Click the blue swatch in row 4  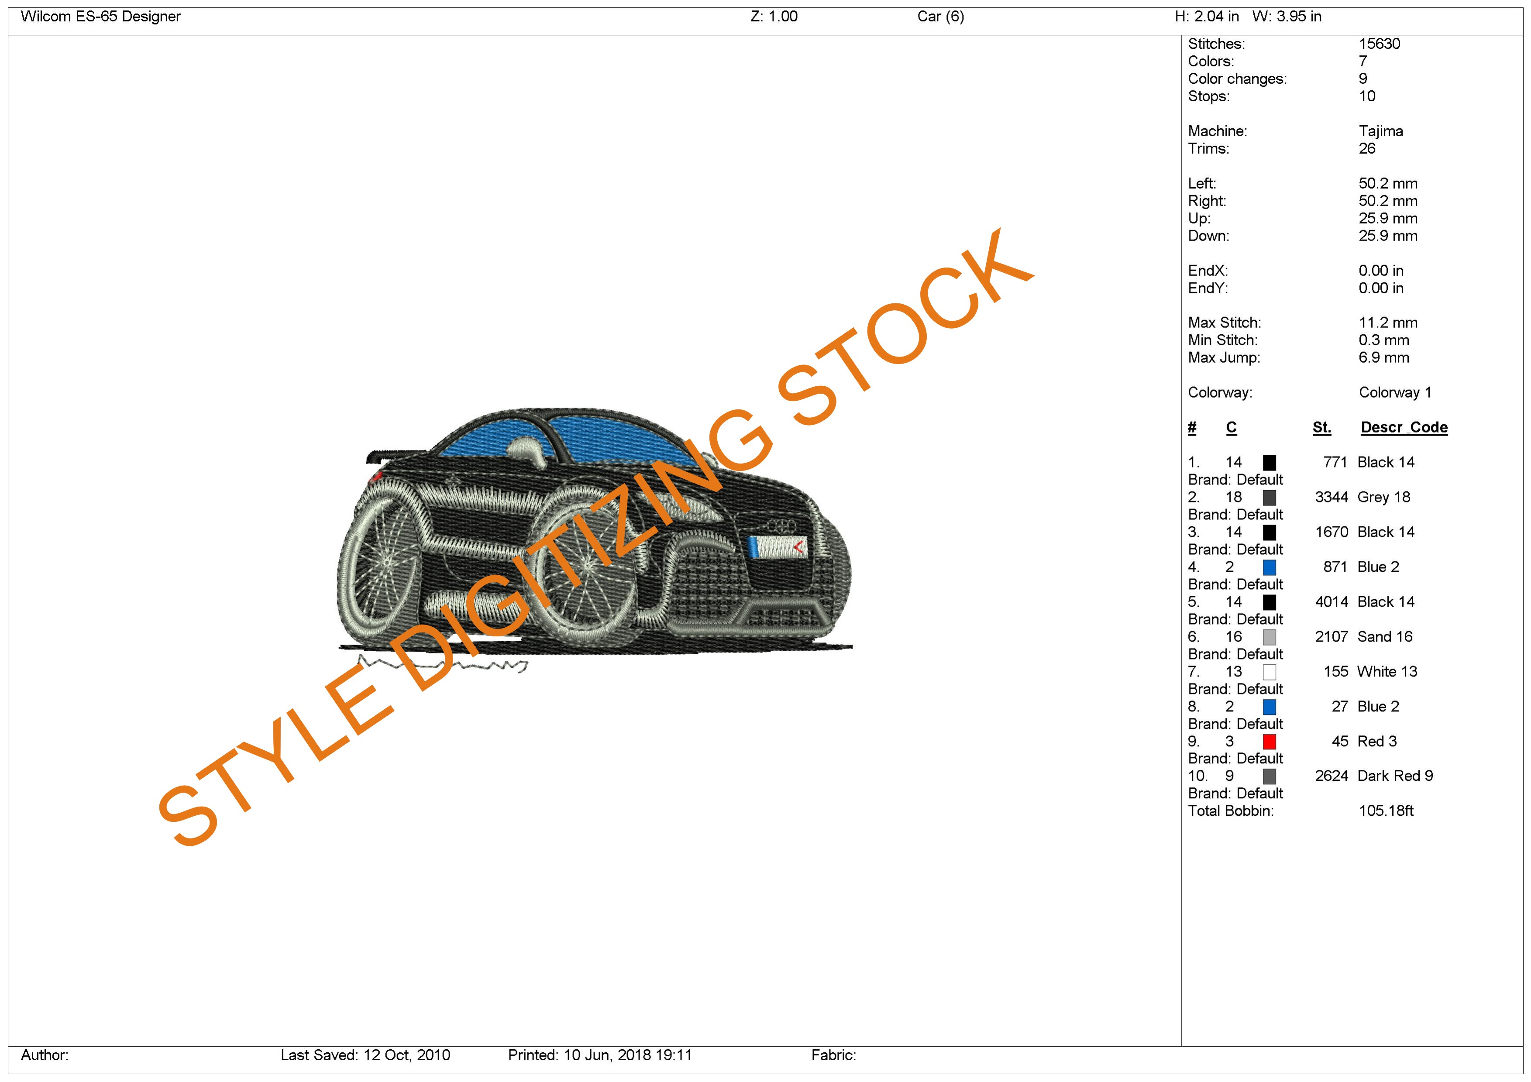pos(1269,567)
